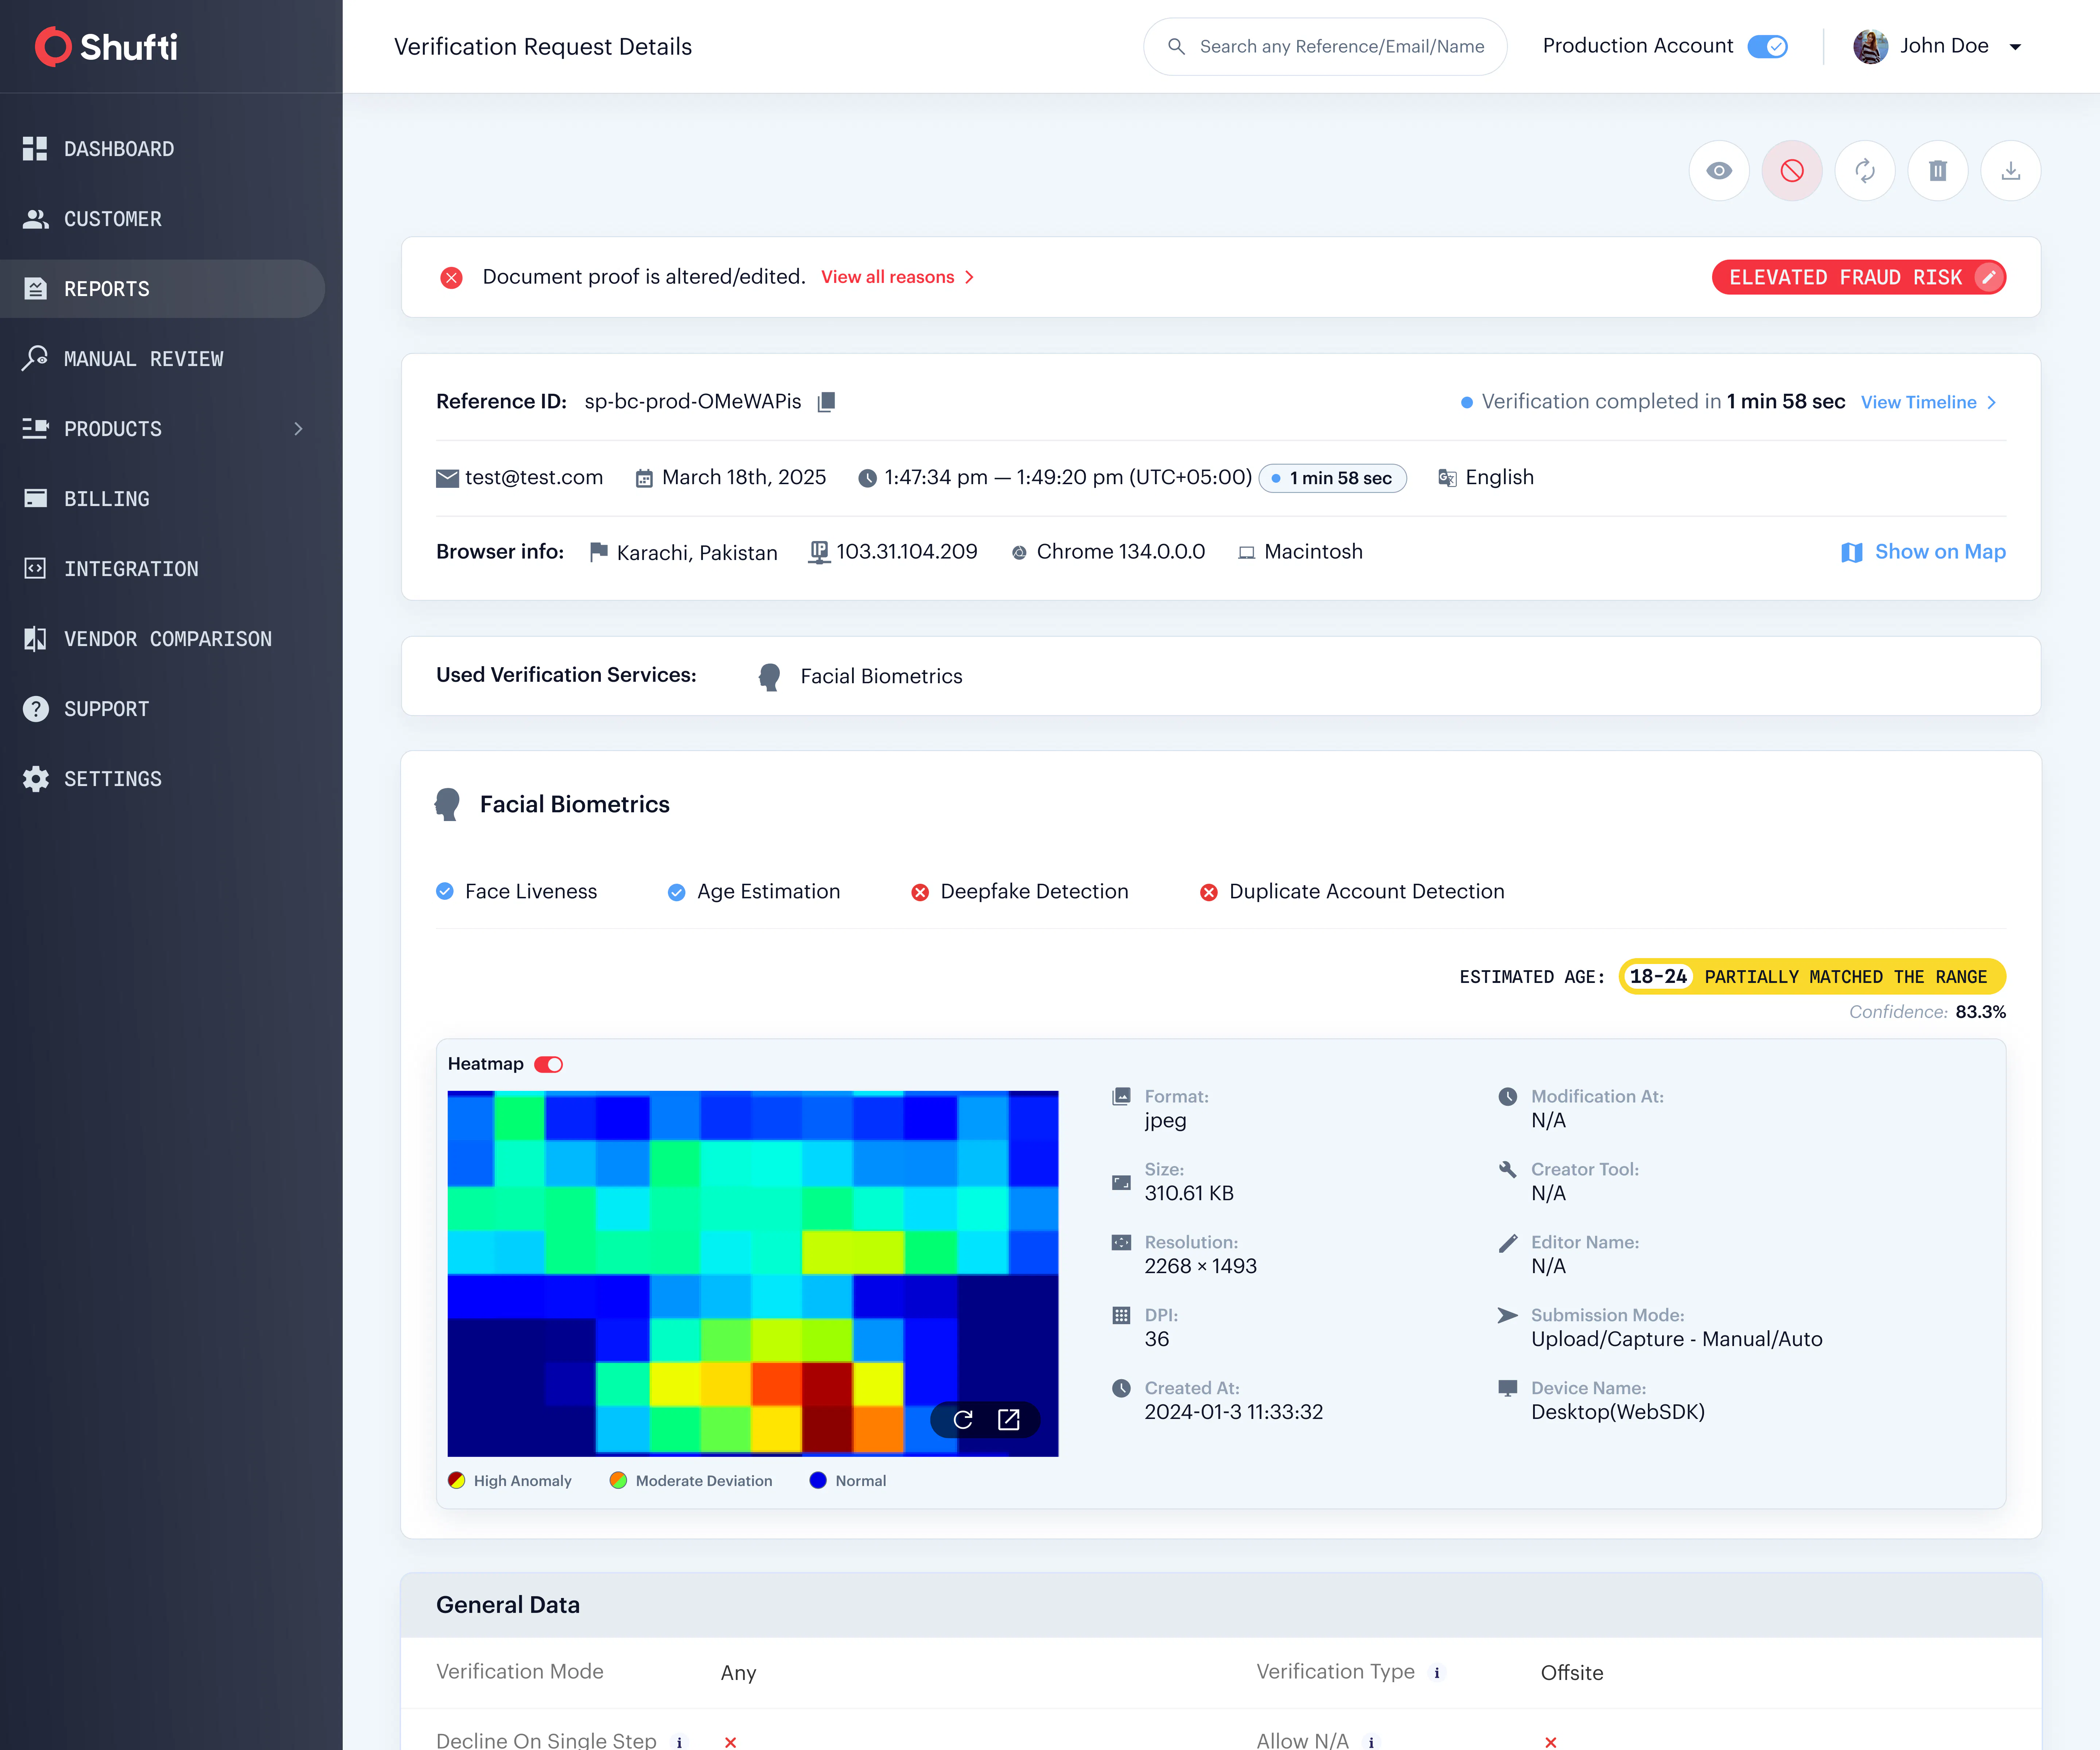Click the Resolution value 2268 × 1493

(1201, 1266)
